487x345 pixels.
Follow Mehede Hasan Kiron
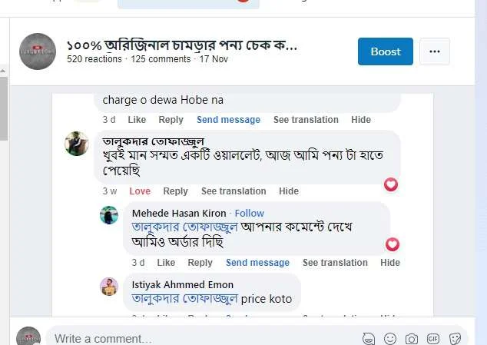[x=249, y=213]
